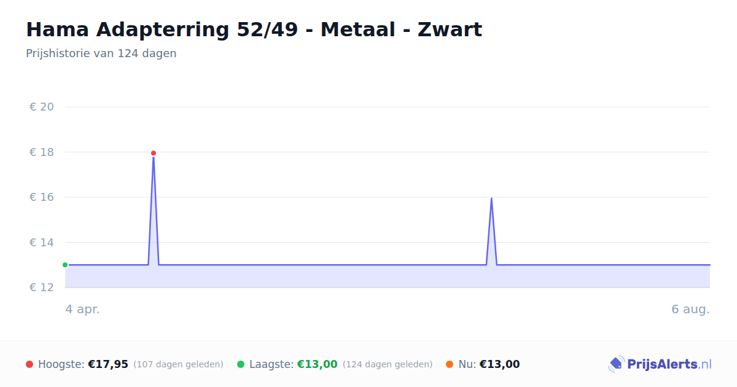Viewport: 737px width, 387px height.
Task: Click the red highest-price dot on chart
Action: click(154, 153)
